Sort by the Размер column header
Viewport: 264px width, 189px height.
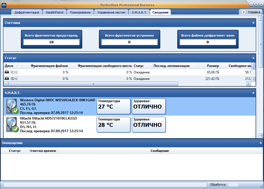click(x=209, y=66)
